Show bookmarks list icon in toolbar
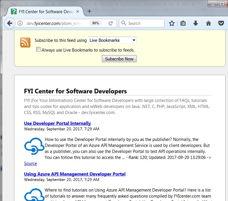 coord(183,23)
